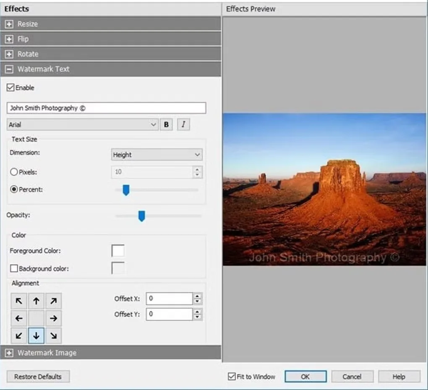The width and height of the screenshot is (428, 390).
Task: Expand the Rotate section plus icon
Action: pos(9,54)
